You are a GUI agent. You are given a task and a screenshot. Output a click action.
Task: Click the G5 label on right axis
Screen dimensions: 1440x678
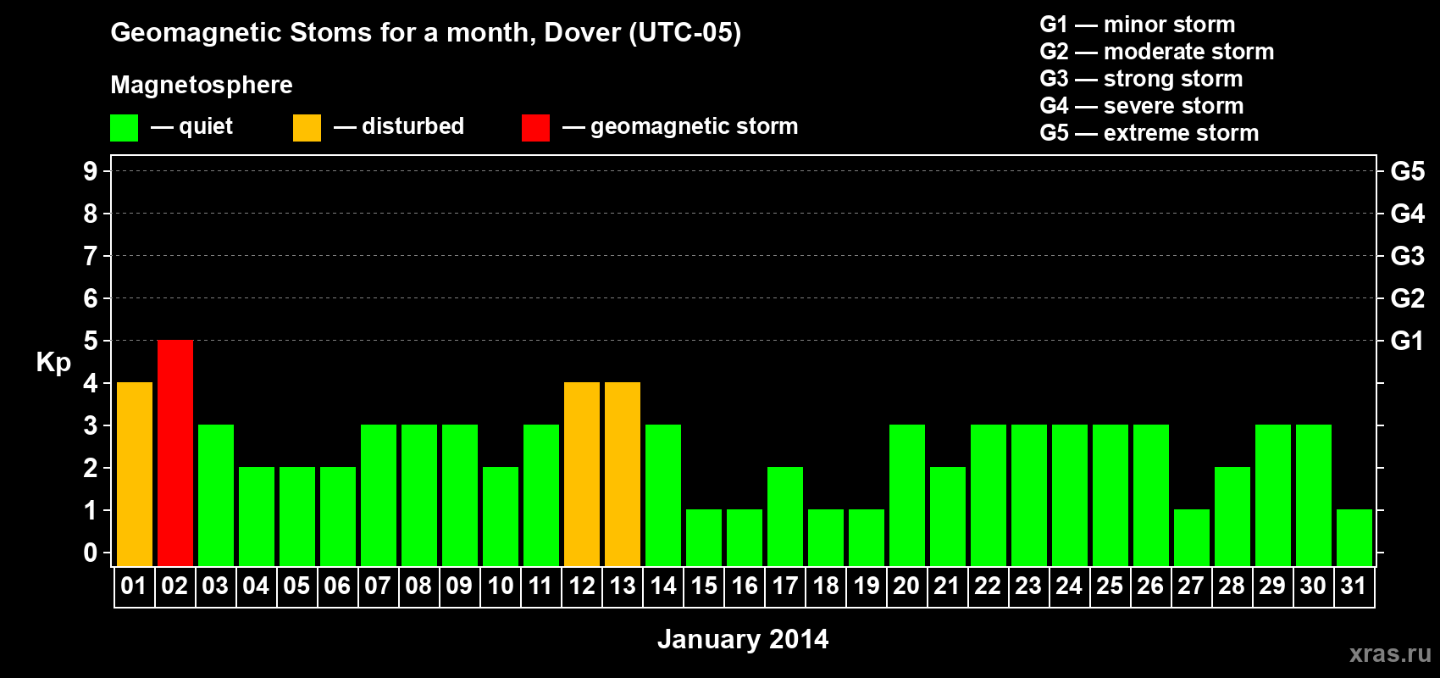1407,171
